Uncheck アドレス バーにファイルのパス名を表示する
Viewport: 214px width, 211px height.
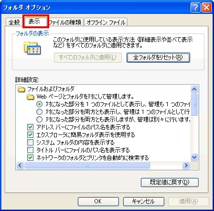(x=30, y=127)
